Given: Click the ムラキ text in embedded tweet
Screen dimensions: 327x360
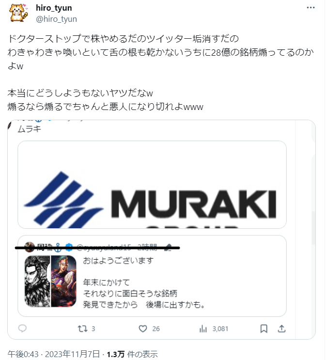Looking at the screenshot, I should coord(30,129).
